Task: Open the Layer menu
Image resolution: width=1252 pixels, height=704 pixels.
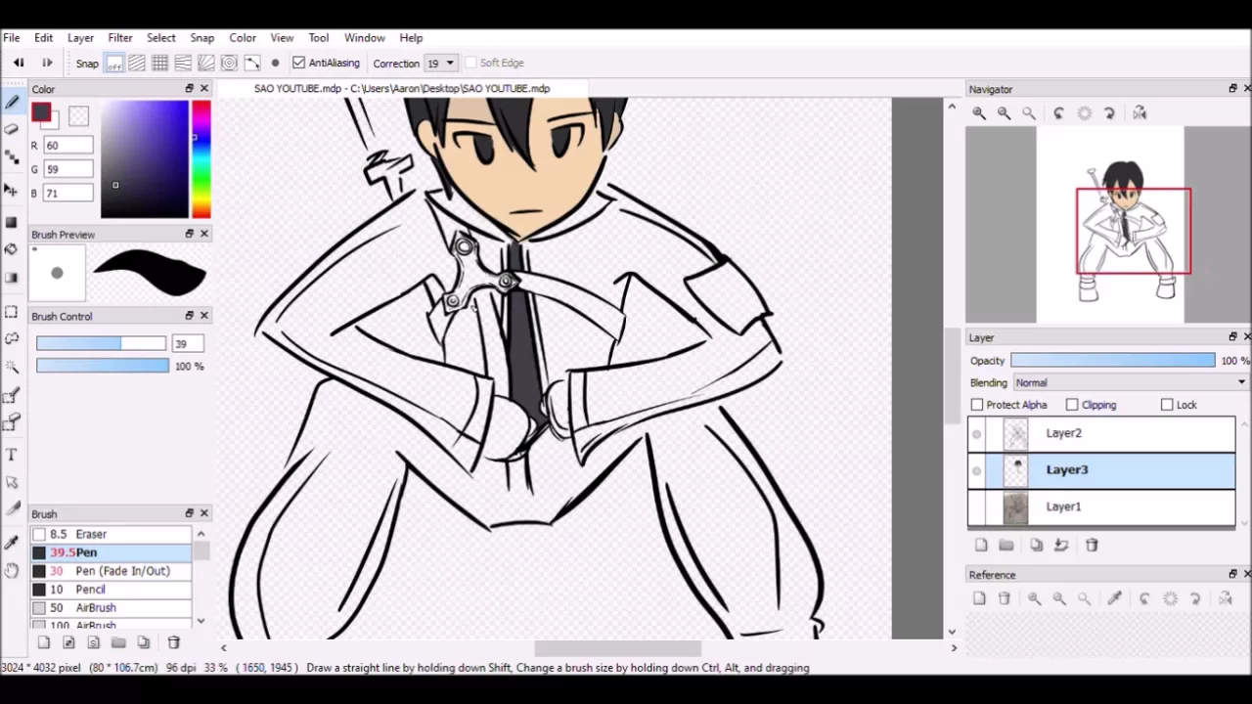Action: 80,37
